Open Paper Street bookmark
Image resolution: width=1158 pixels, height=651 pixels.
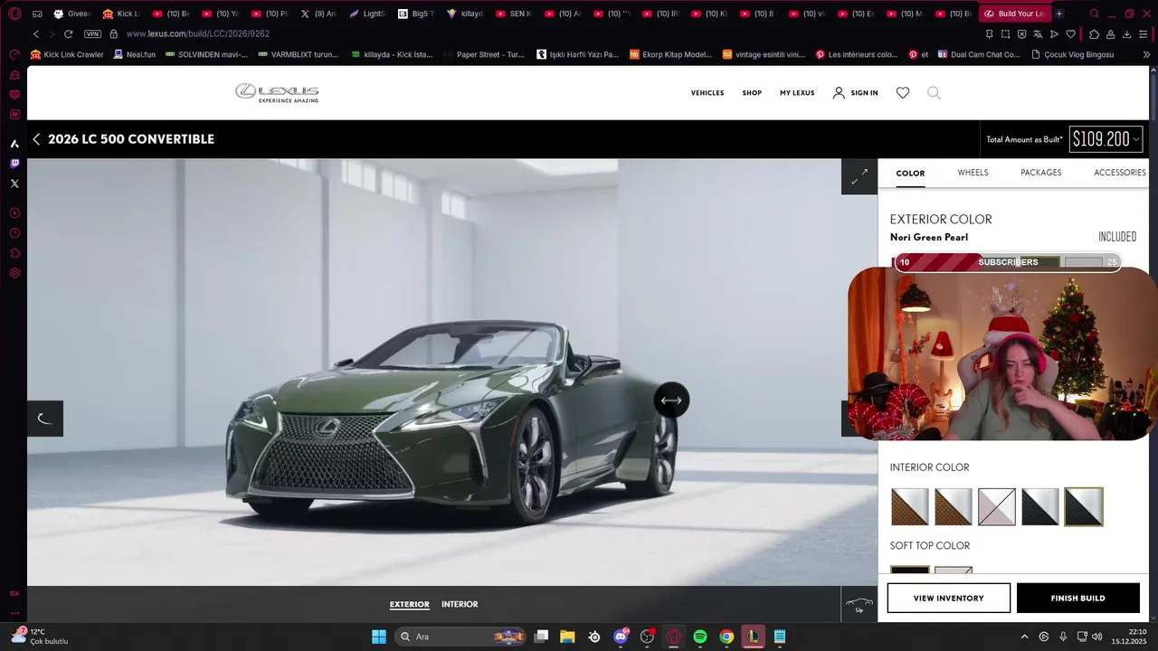[484, 54]
